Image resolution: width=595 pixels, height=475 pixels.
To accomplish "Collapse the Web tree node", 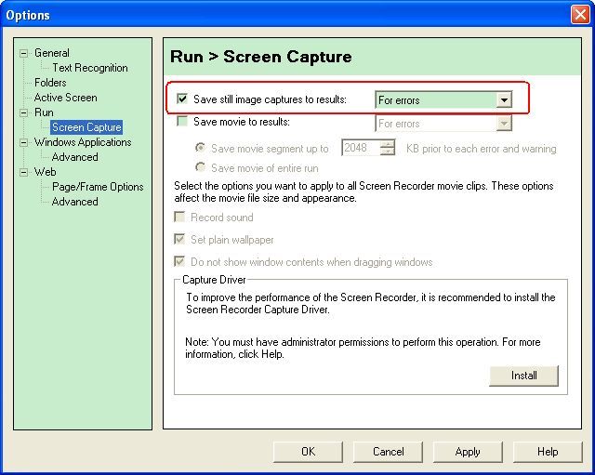I will (x=23, y=172).
